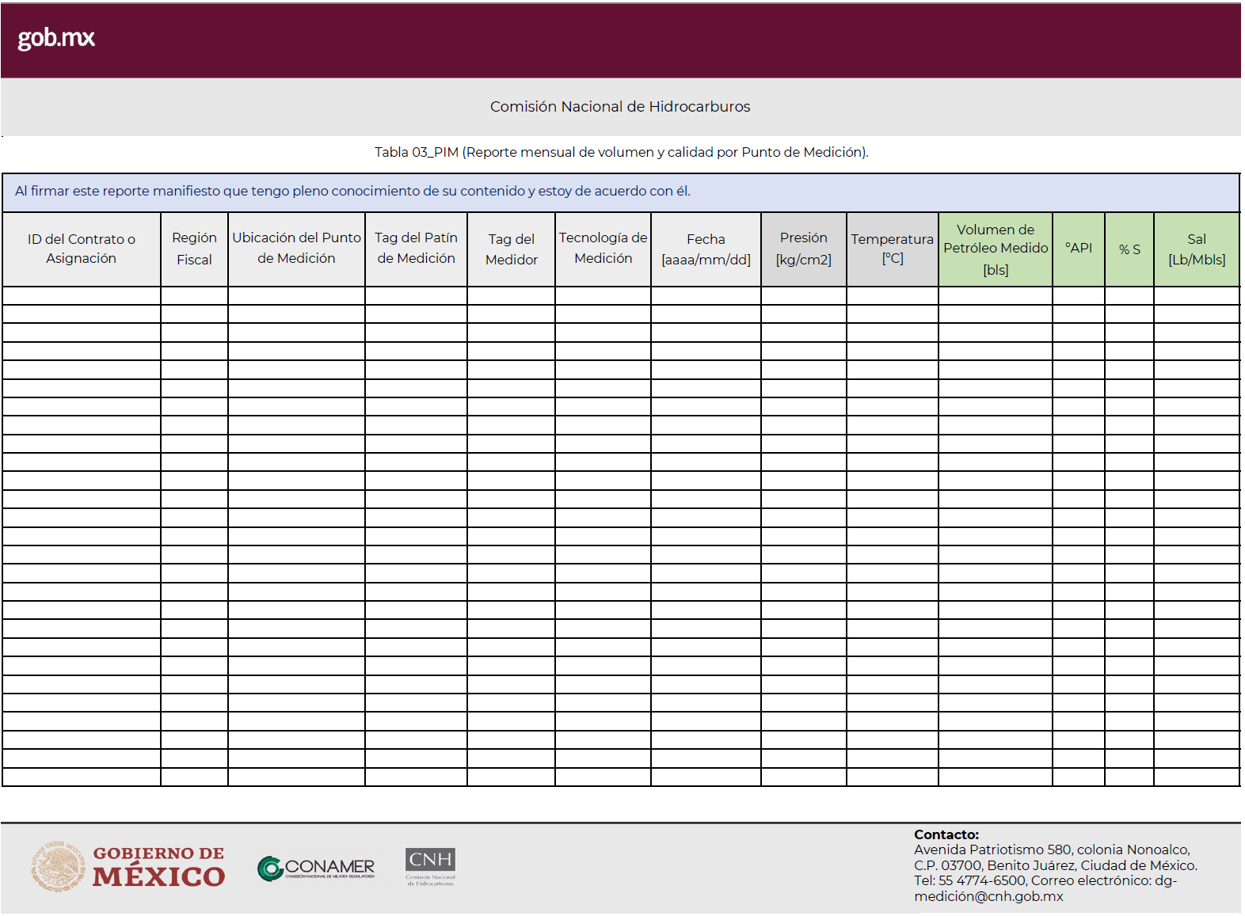The height and width of the screenshot is (916, 1245).
Task: Select the 'Región Fiscal' column header
Action: (194, 249)
